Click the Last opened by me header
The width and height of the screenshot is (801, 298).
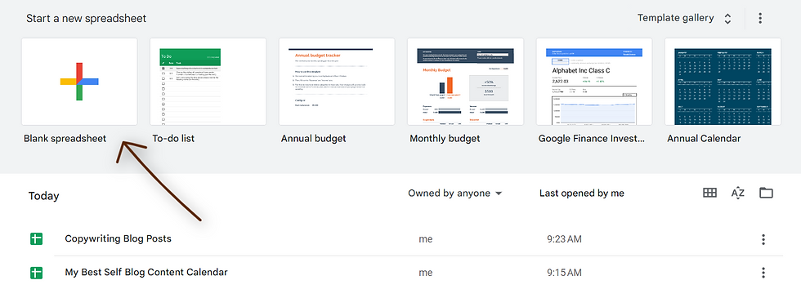[x=581, y=193]
